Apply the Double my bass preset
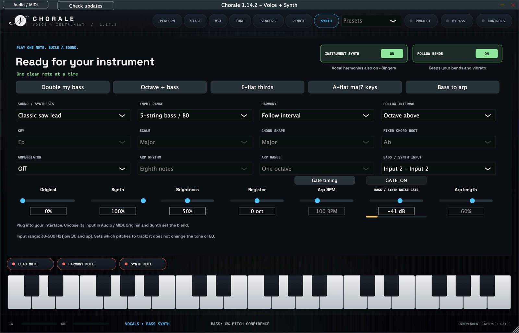This screenshot has height=333, width=519. pyautogui.click(x=63, y=87)
